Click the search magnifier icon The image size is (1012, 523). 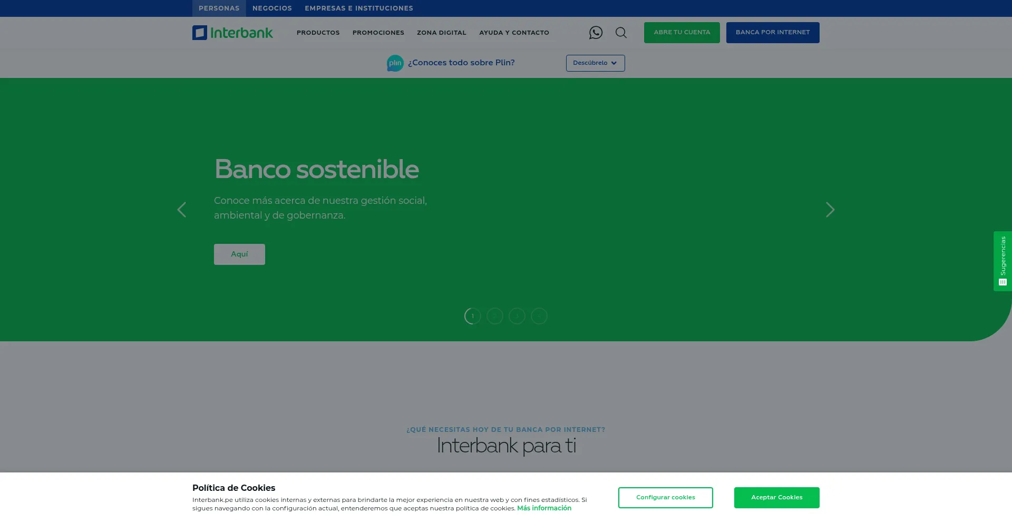tap(621, 33)
